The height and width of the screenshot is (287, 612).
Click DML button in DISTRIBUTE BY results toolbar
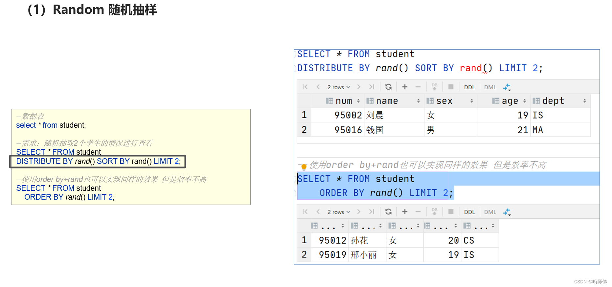click(x=490, y=87)
